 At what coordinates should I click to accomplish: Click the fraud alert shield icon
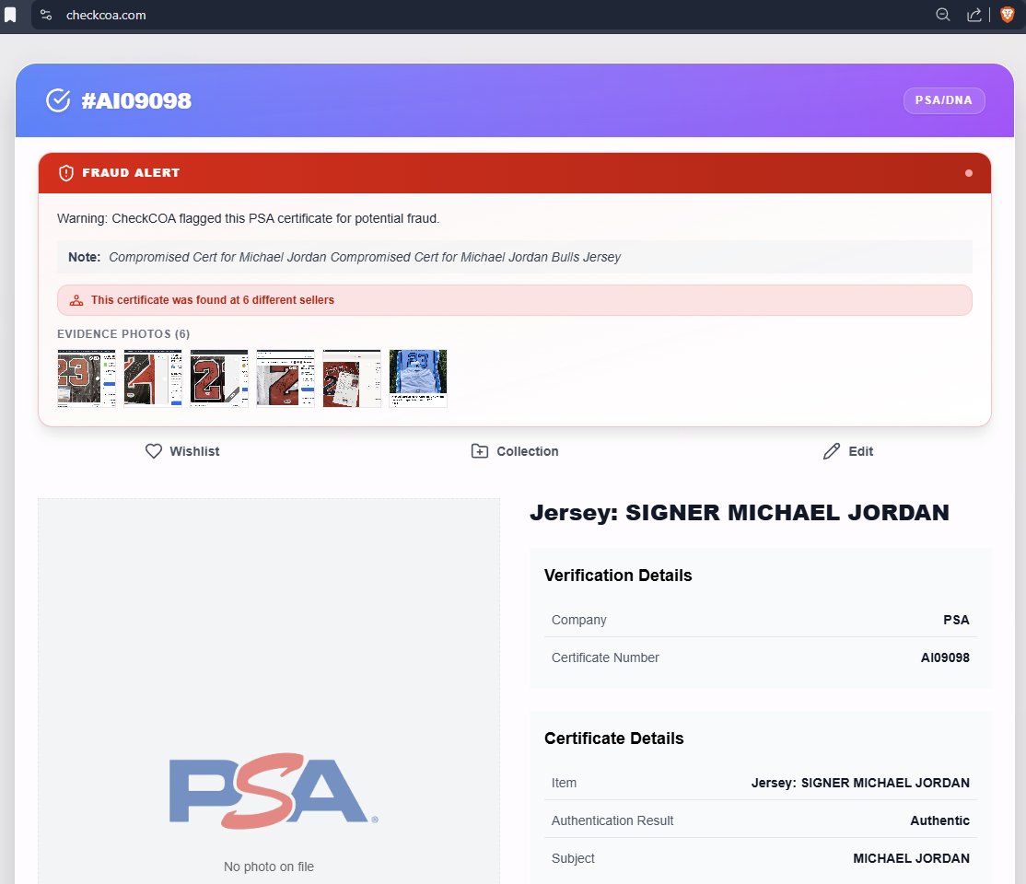click(66, 173)
